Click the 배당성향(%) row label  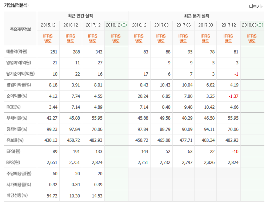point(17,196)
